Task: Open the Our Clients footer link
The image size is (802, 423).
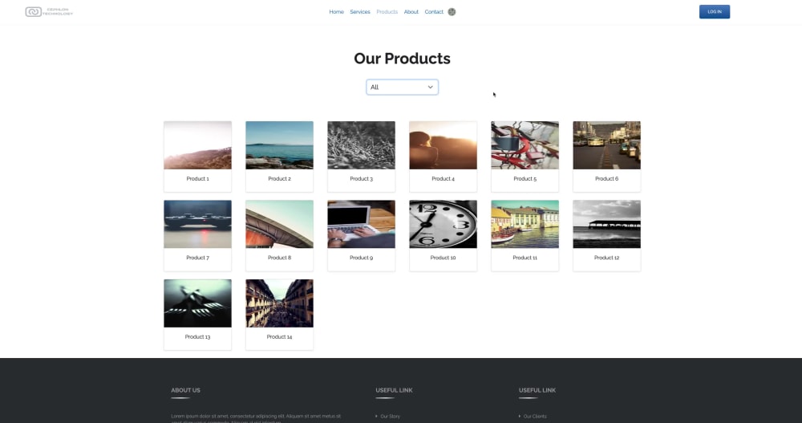Action: point(535,417)
